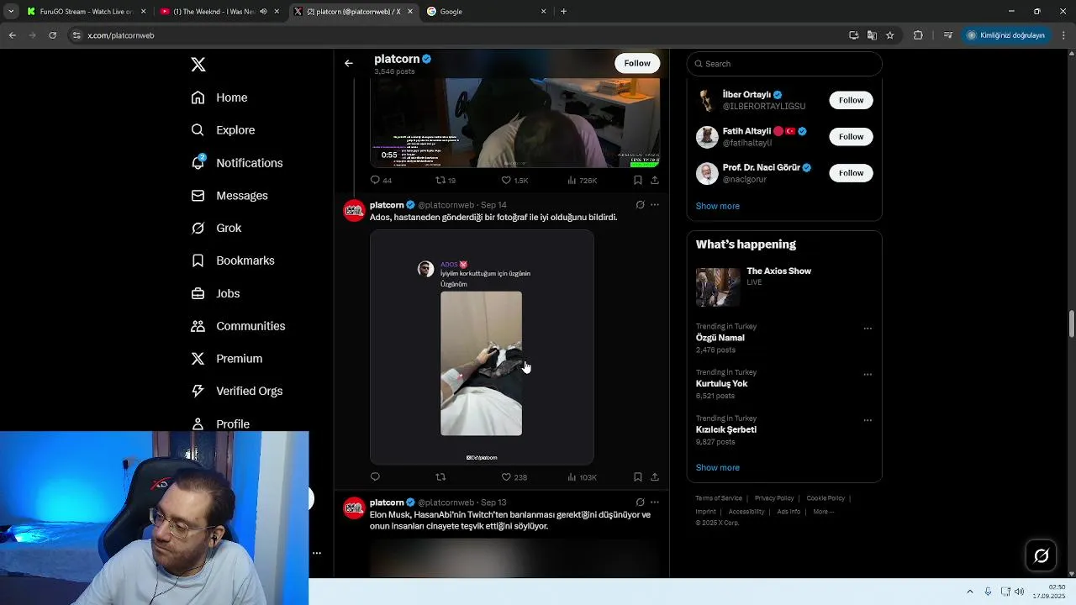Open Privacy Policy link
Viewport: 1076px width, 605px height.
(x=774, y=498)
